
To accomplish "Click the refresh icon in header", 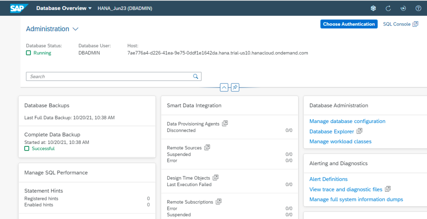I will 388,8.
